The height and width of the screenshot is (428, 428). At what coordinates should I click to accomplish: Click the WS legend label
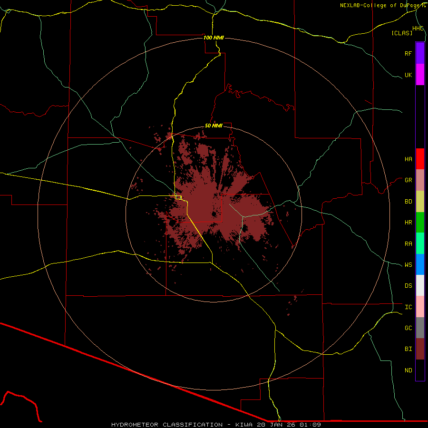point(408,265)
